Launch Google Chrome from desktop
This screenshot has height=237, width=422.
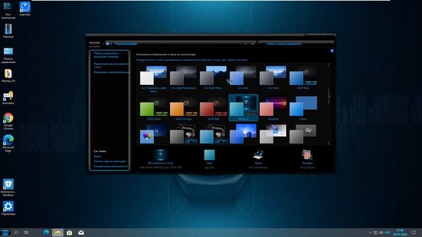pos(8,121)
